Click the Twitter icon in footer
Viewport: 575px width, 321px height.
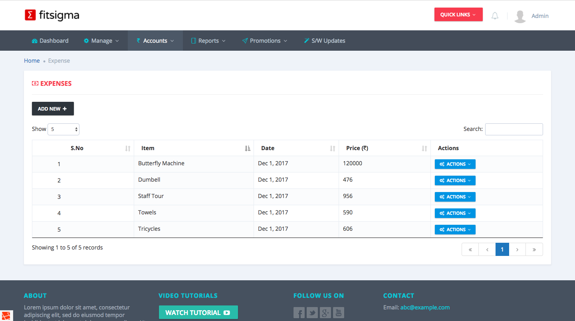point(312,313)
